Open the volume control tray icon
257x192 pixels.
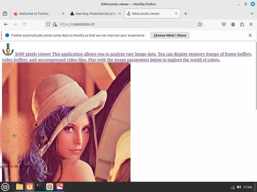pos(239,187)
